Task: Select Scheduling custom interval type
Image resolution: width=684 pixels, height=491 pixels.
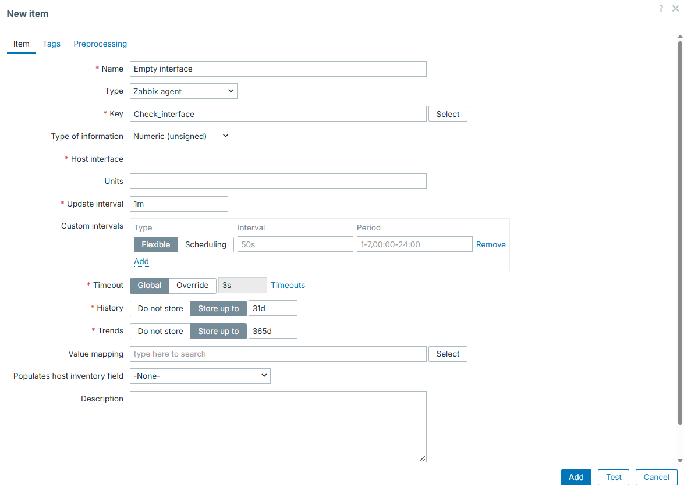Action: [205, 244]
